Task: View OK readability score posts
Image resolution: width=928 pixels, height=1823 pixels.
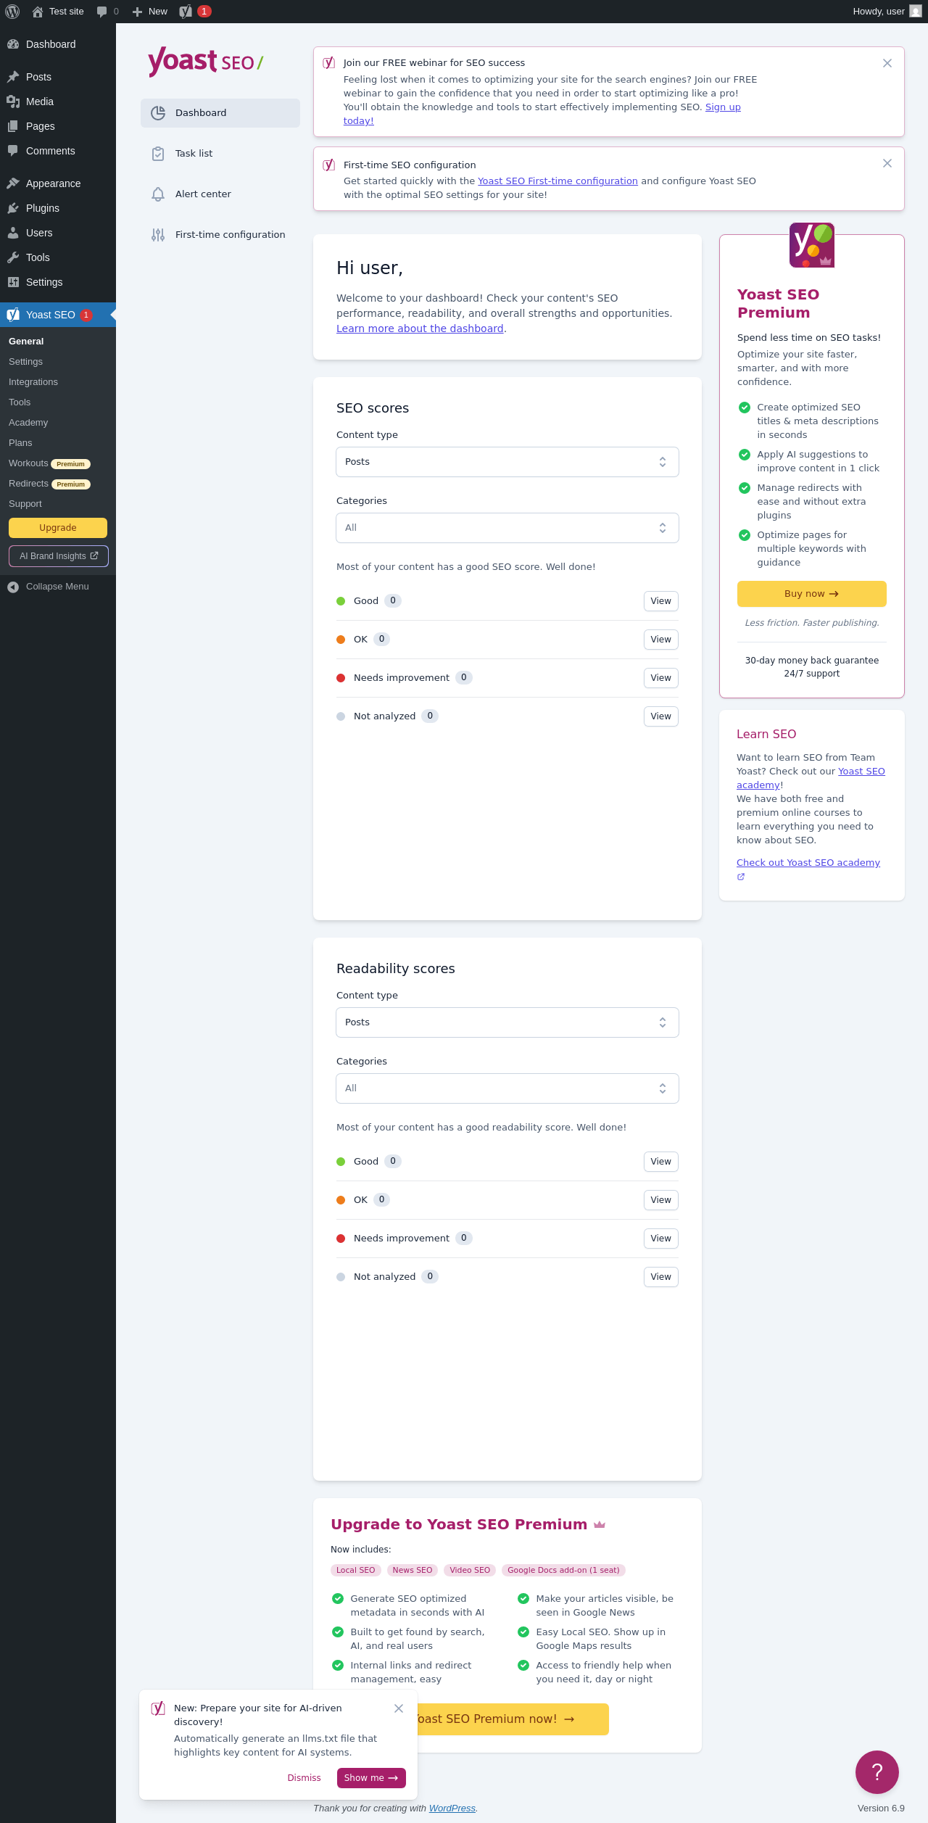Action: (x=661, y=1200)
